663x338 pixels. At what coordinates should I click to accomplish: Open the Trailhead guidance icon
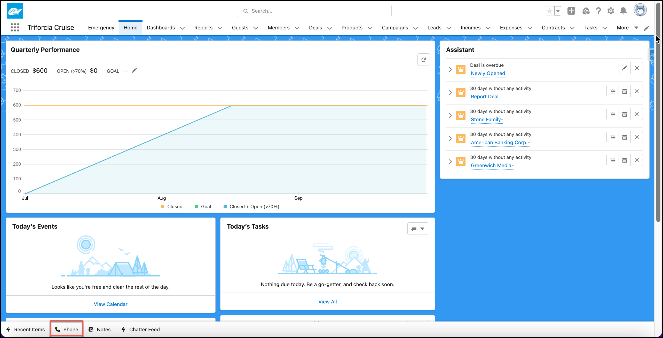pos(586,11)
